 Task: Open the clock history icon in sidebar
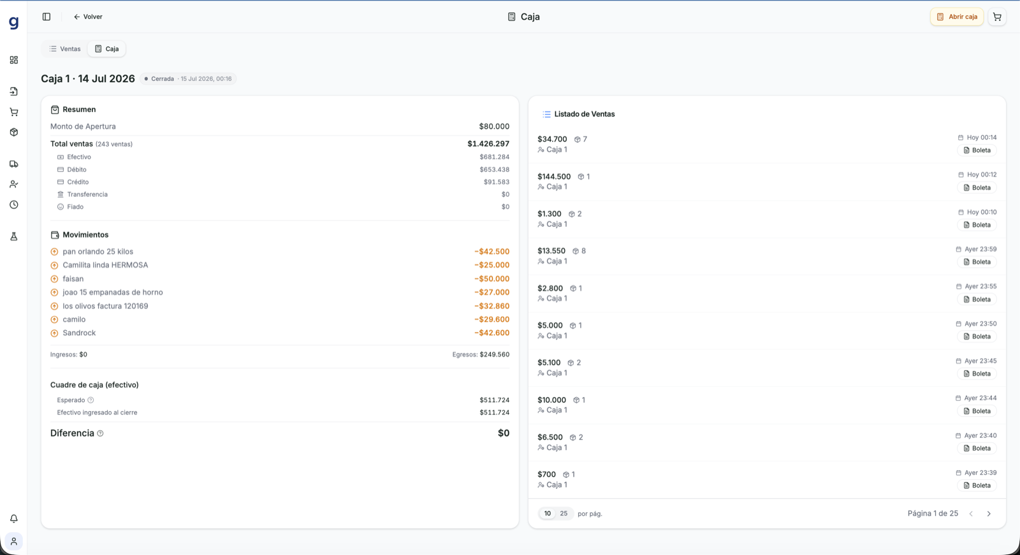(13, 205)
